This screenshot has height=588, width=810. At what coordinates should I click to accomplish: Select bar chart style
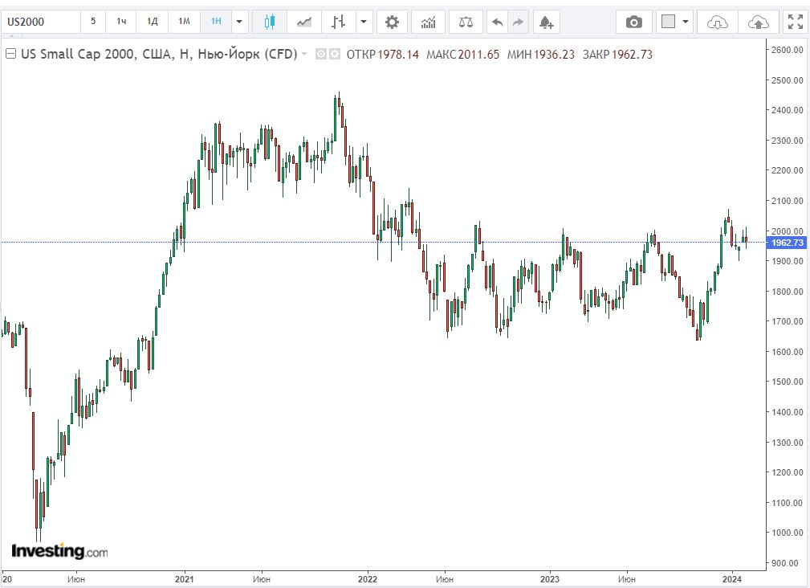[x=339, y=22]
